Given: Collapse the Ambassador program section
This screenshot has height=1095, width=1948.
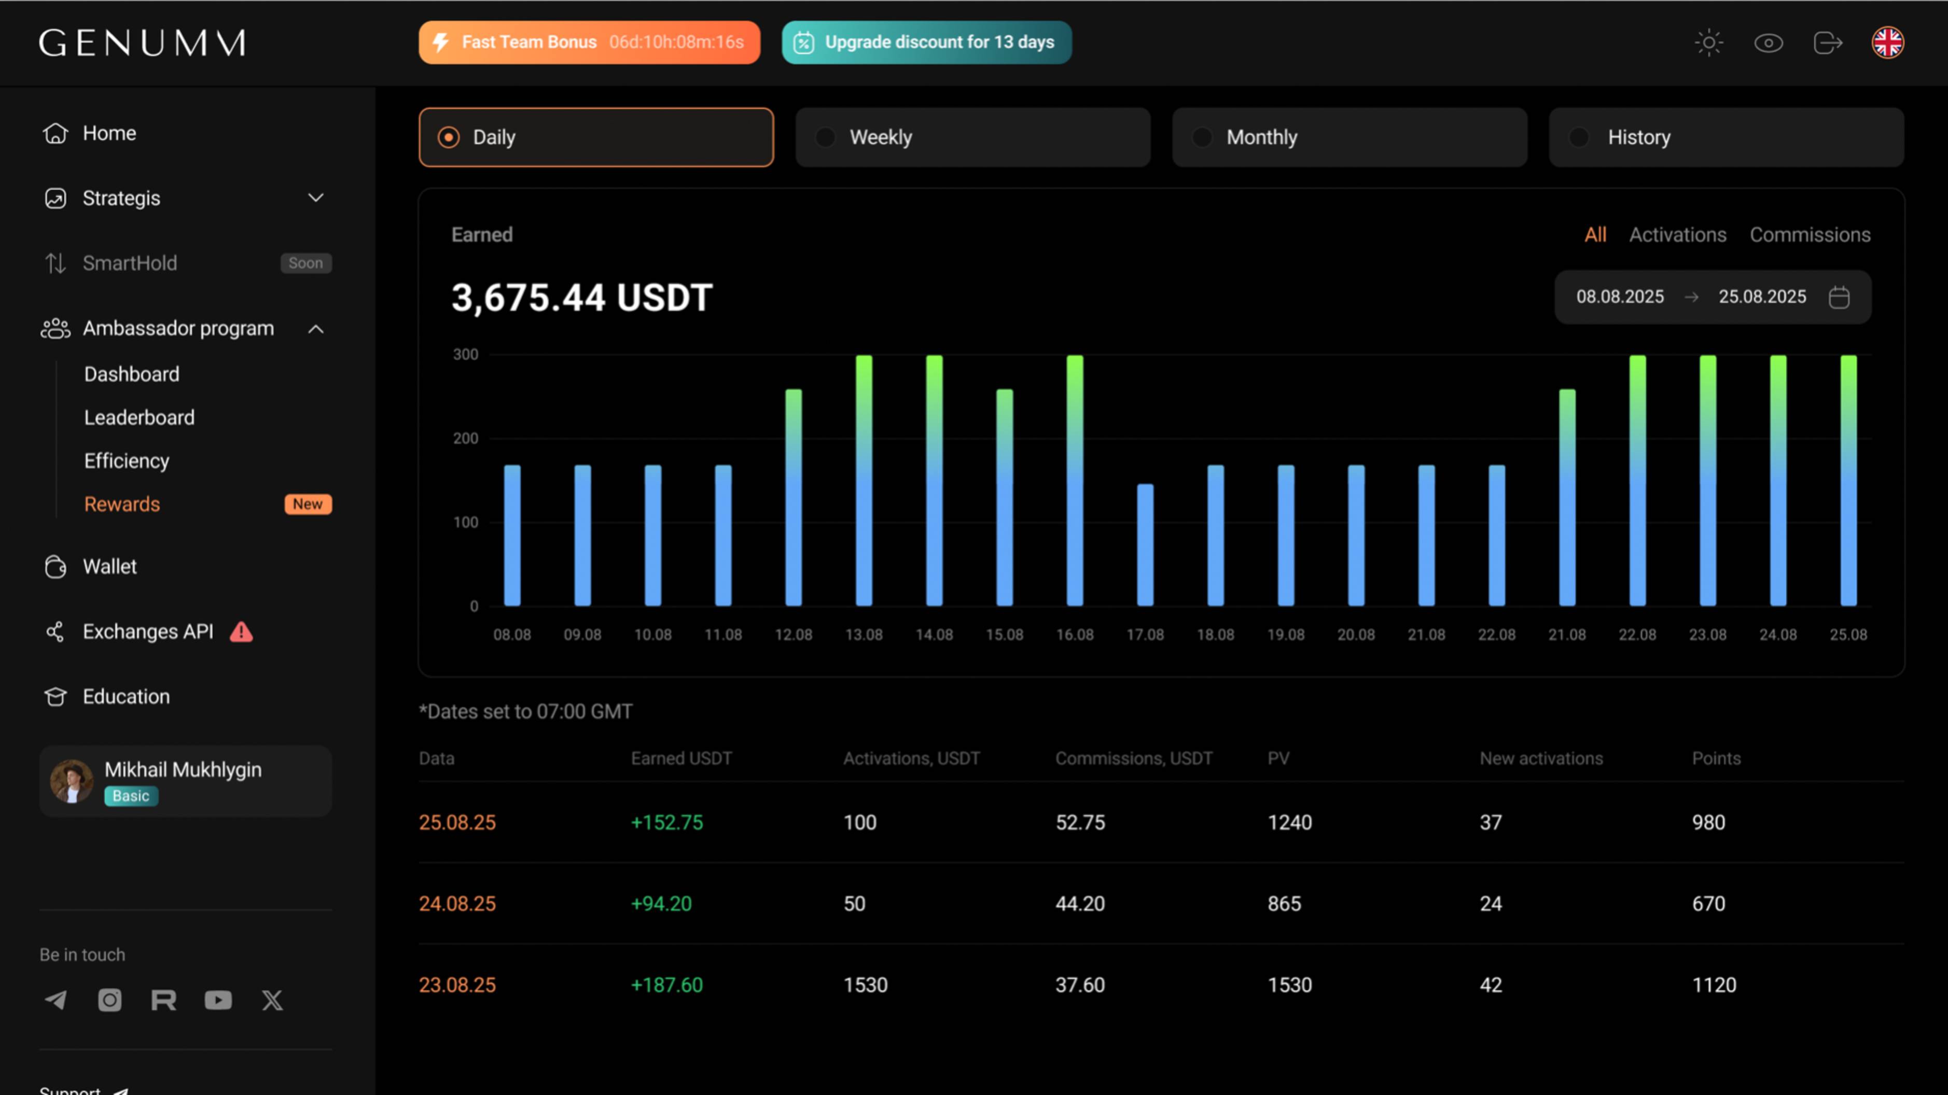Looking at the screenshot, I should click(315, 329).
